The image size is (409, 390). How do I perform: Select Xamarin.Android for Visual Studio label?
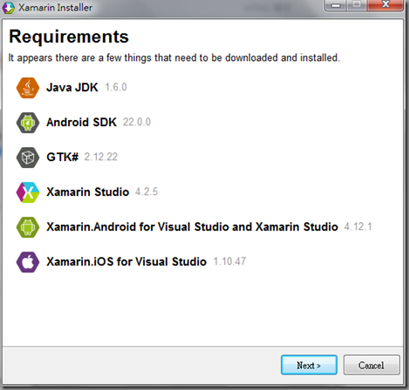(192, 226)
